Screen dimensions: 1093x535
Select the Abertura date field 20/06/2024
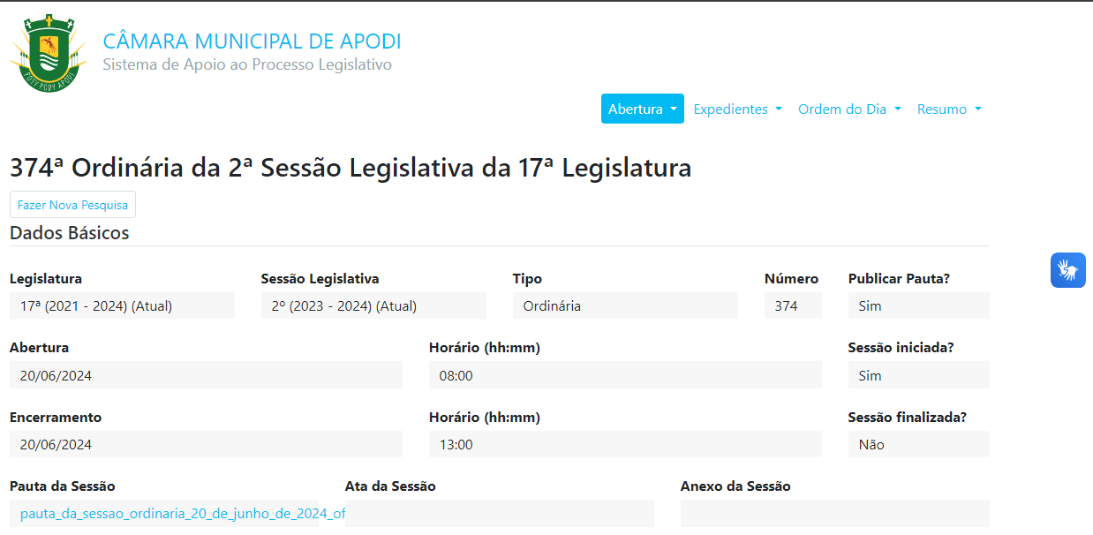tap(204, 374)
